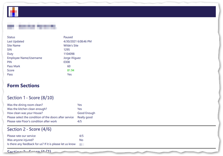Click the green score 81.94
Screen dimensions: 223x156
(71, 71)
